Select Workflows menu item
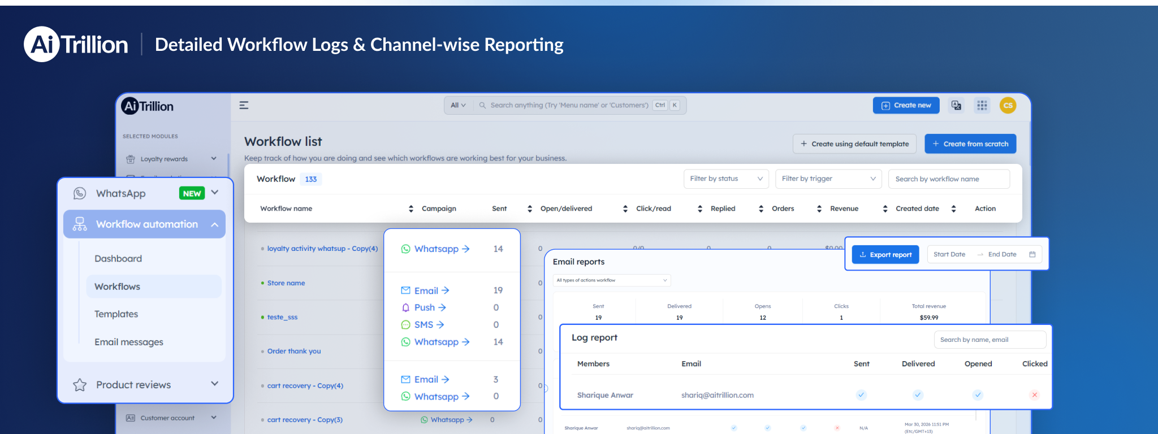 tap(154, 287)
